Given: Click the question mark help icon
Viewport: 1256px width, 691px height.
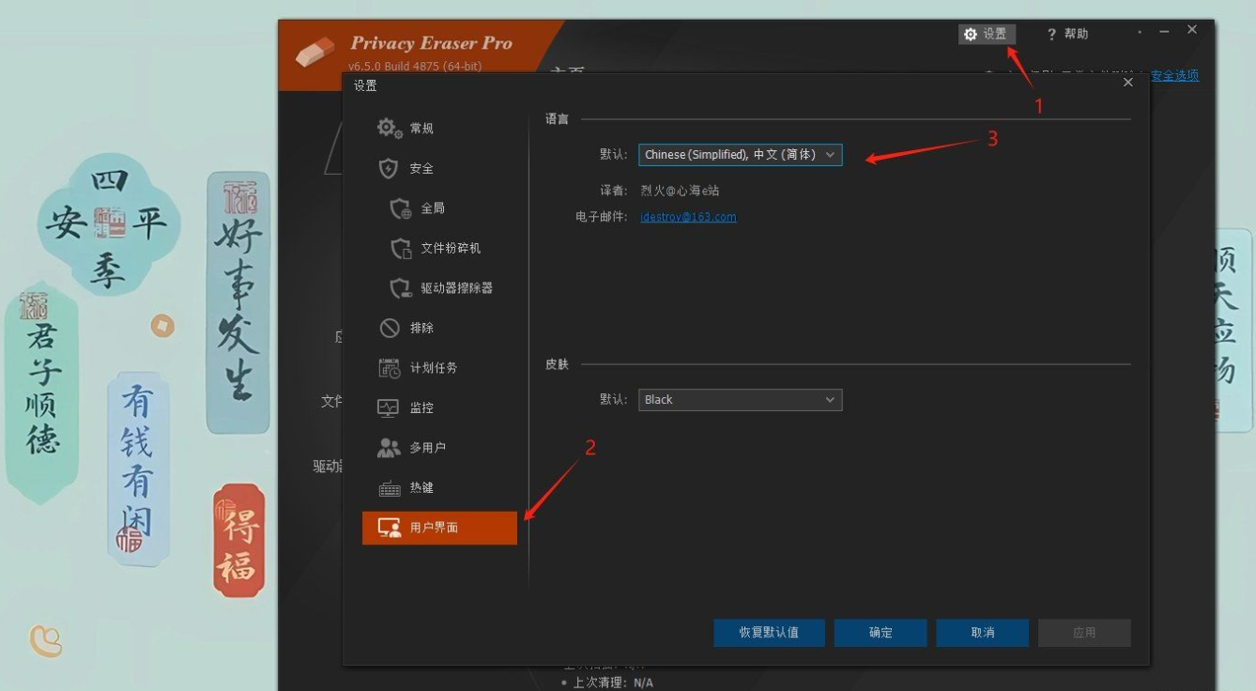Looking at the screenshot, I should (1051, 35).
